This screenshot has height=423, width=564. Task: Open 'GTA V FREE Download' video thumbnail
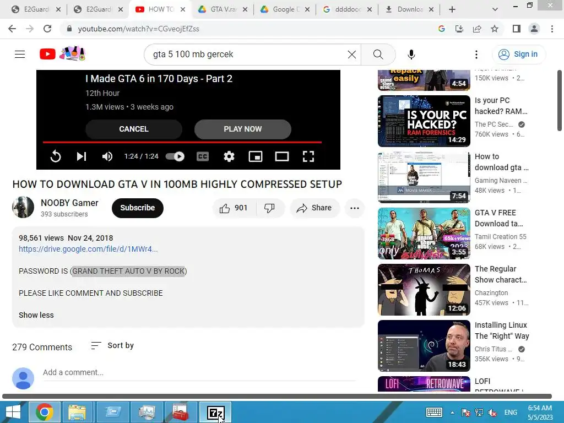click(x=424, y=233)
